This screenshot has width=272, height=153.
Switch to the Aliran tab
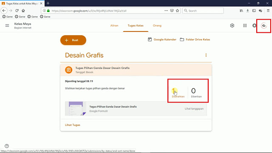(x=114, y=25)
